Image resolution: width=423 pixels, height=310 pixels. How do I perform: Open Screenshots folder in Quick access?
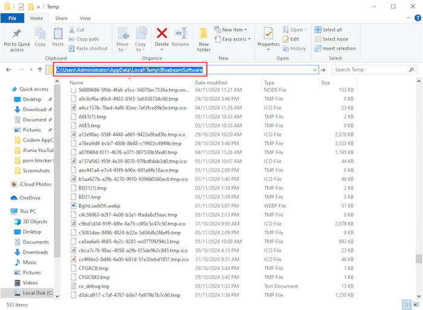pos(32,171)
